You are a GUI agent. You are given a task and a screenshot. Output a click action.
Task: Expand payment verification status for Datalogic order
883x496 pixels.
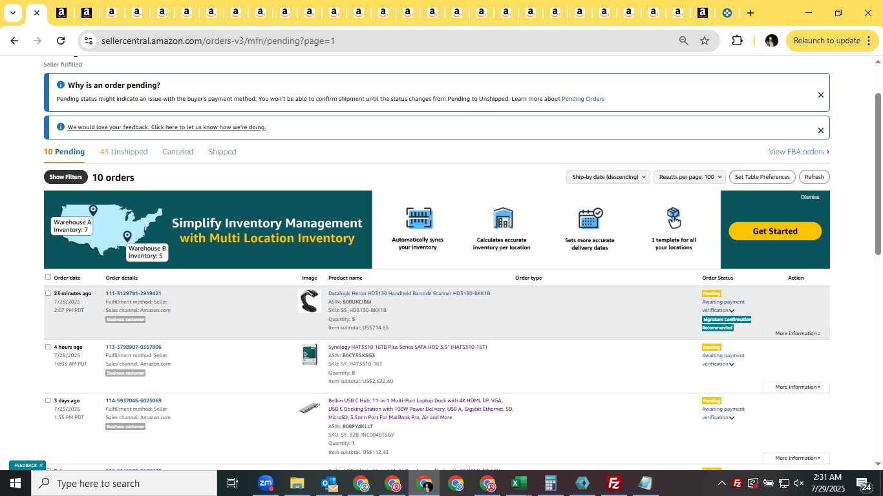(x=732, y=311)
